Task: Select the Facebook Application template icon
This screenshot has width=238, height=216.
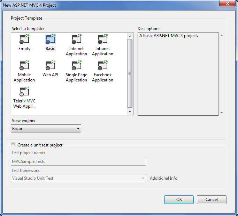Action: click(102, 65)
